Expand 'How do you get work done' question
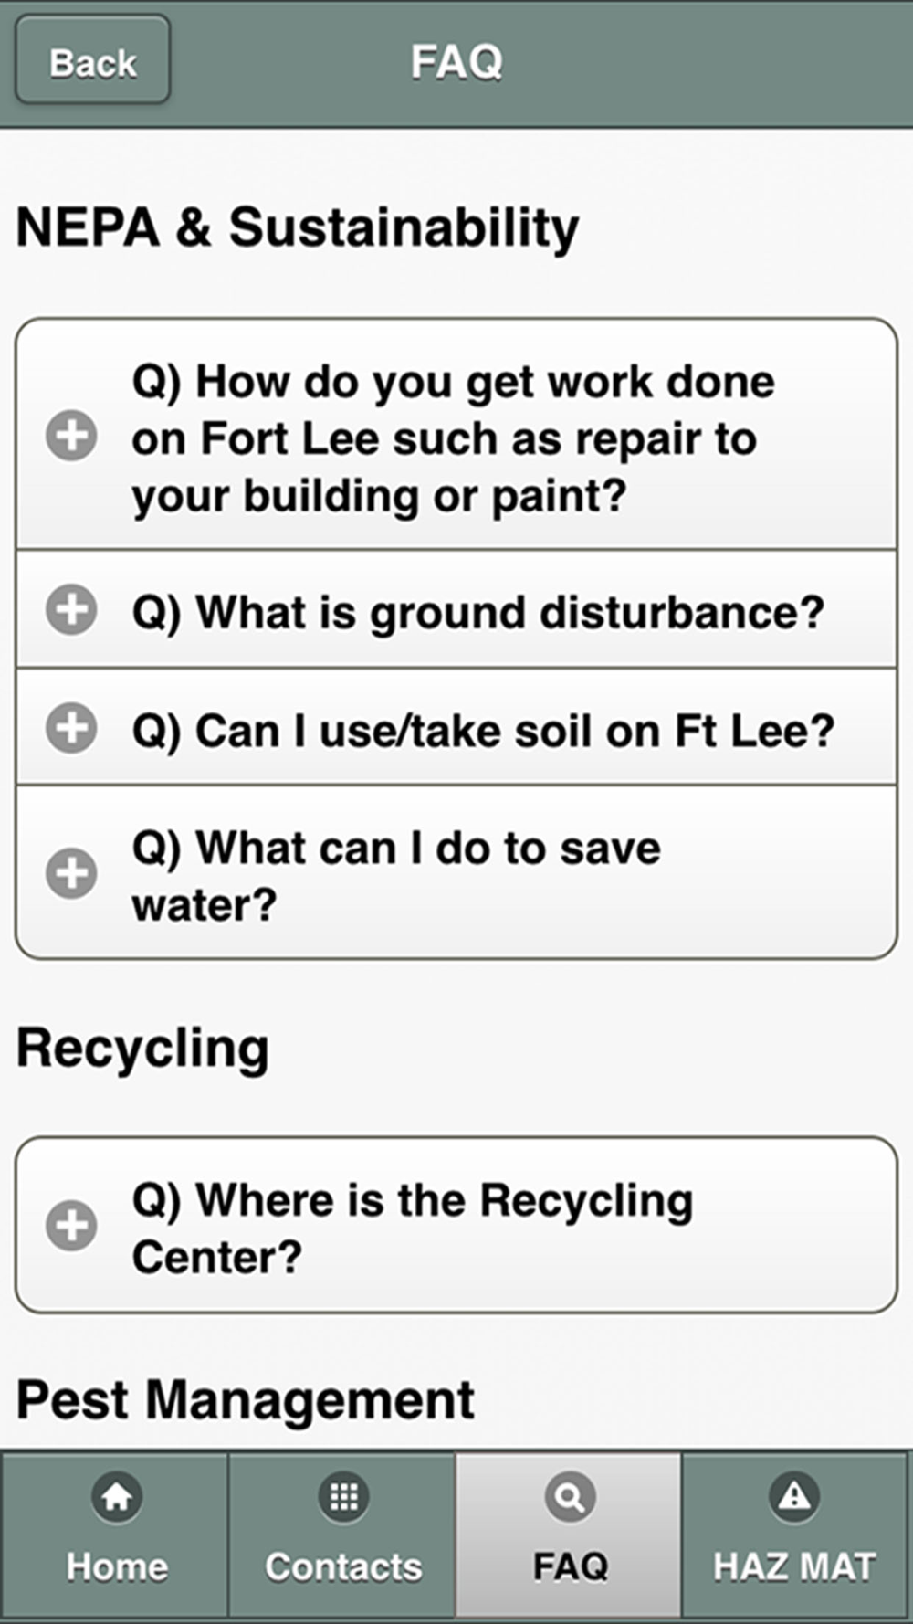Viewport: 913px width, 1624px height. [x=456, y=435]
